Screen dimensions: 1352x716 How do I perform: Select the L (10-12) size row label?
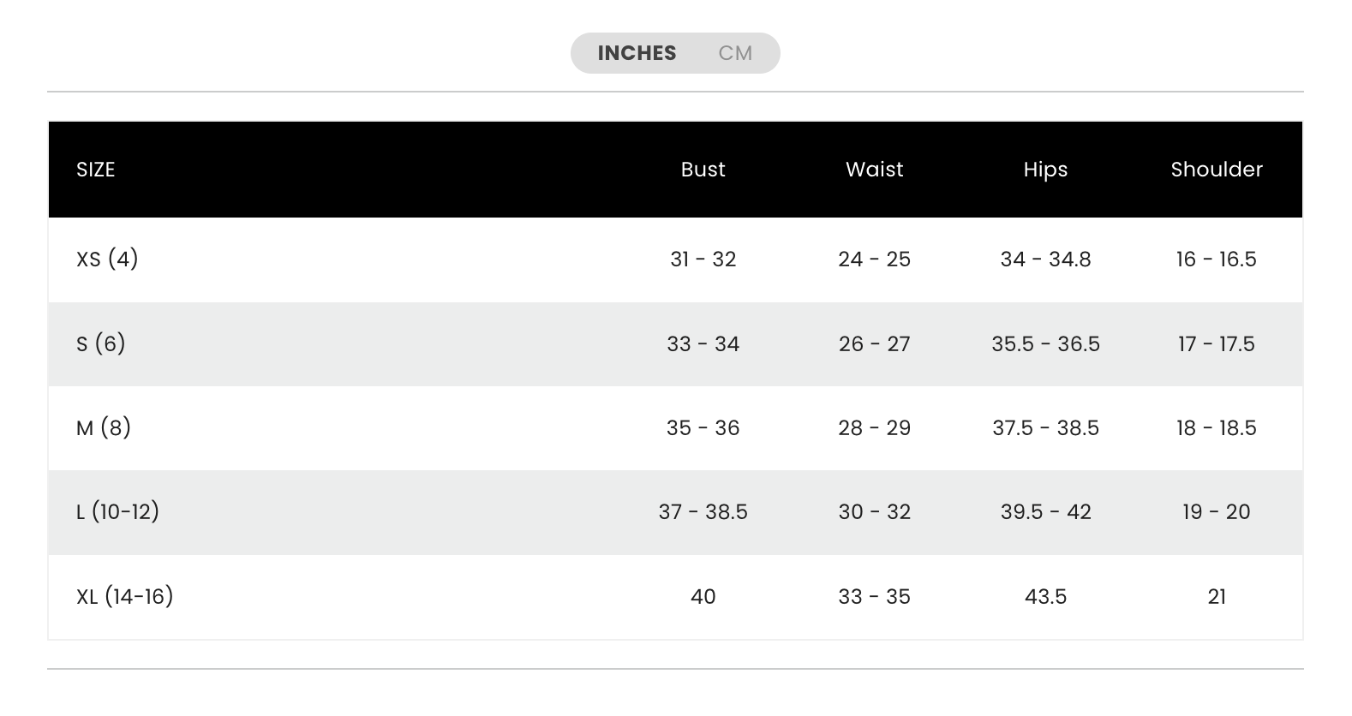click(118, 511)
